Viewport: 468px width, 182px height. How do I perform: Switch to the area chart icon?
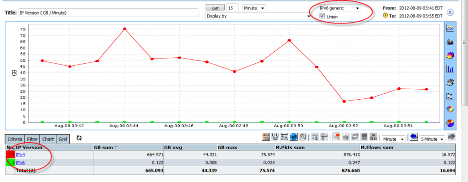tap(450, 42)
